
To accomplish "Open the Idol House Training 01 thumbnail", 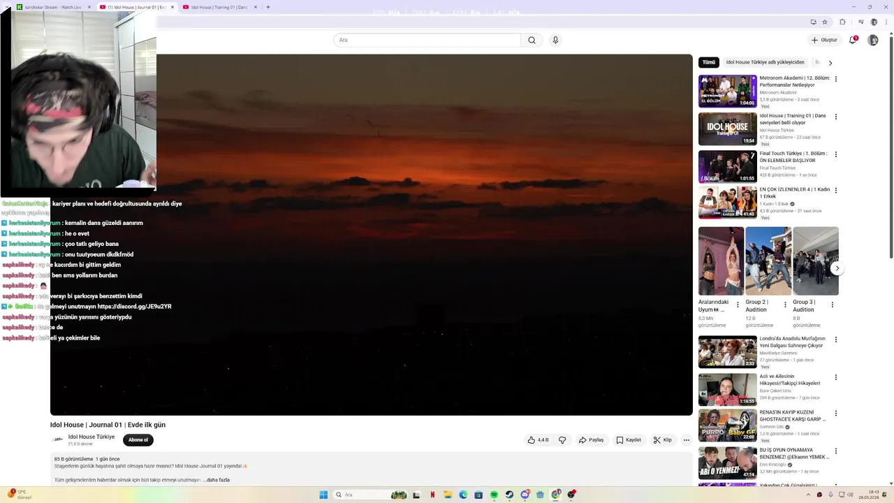I will click(x=728, y=129).
